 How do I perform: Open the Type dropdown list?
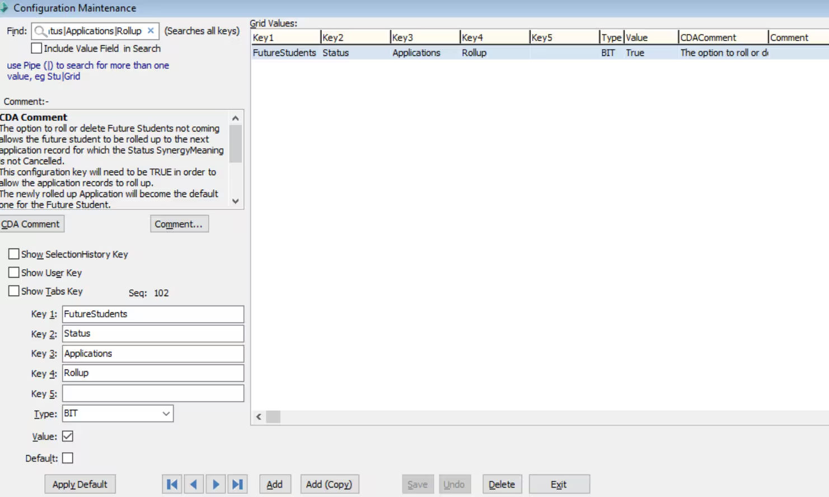click(x=166, y=414)
